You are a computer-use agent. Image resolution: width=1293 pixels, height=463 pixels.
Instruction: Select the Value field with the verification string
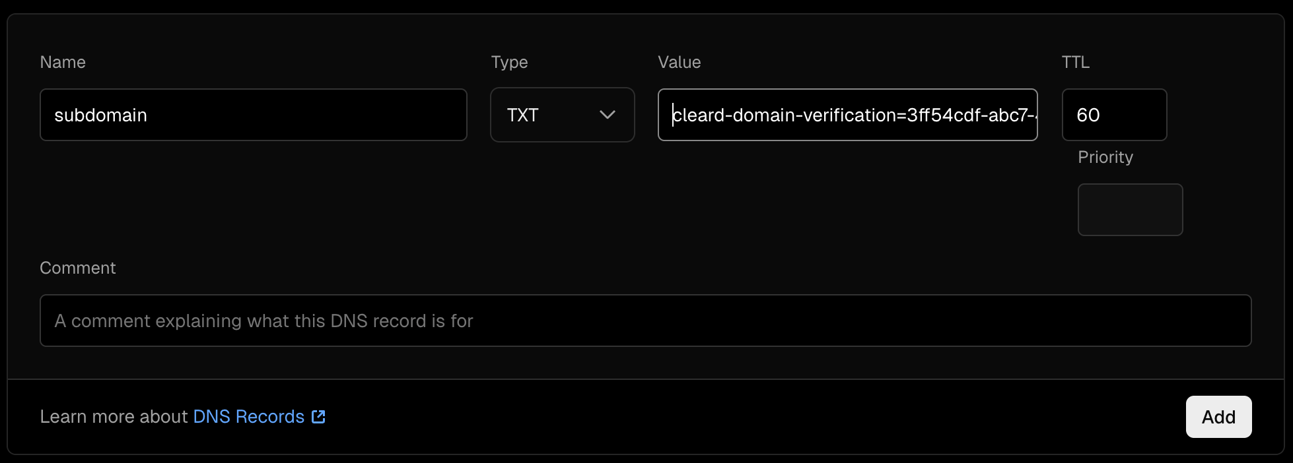click(847, 115)
